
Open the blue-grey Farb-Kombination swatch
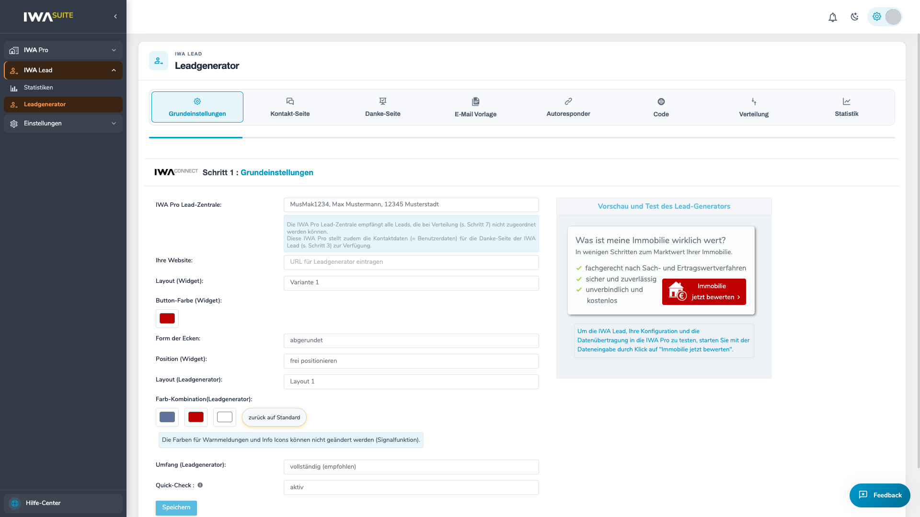(167, 417)
